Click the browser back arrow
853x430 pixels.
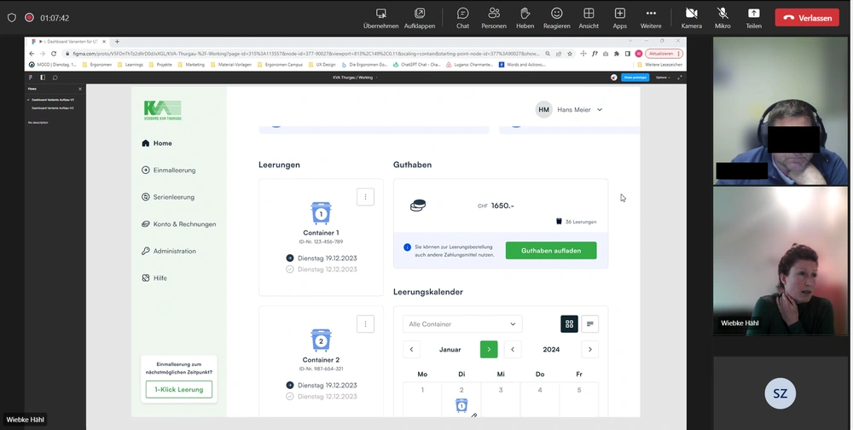click(32, 54)
